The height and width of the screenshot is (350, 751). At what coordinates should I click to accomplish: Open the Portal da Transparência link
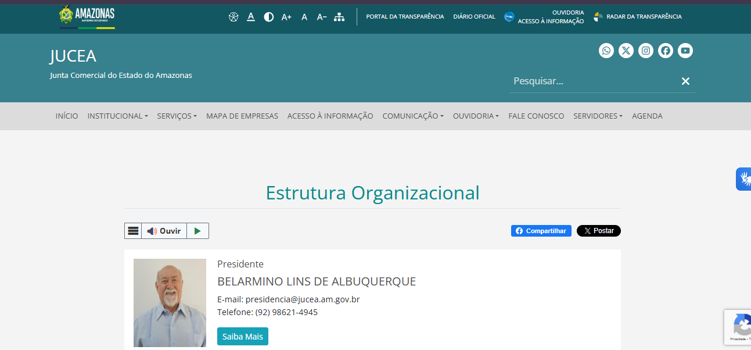405,17
